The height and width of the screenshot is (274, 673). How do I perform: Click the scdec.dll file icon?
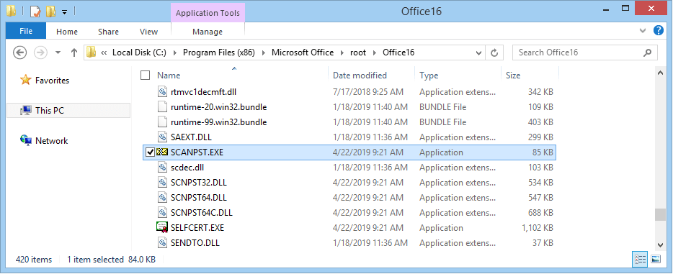point(162,167)
